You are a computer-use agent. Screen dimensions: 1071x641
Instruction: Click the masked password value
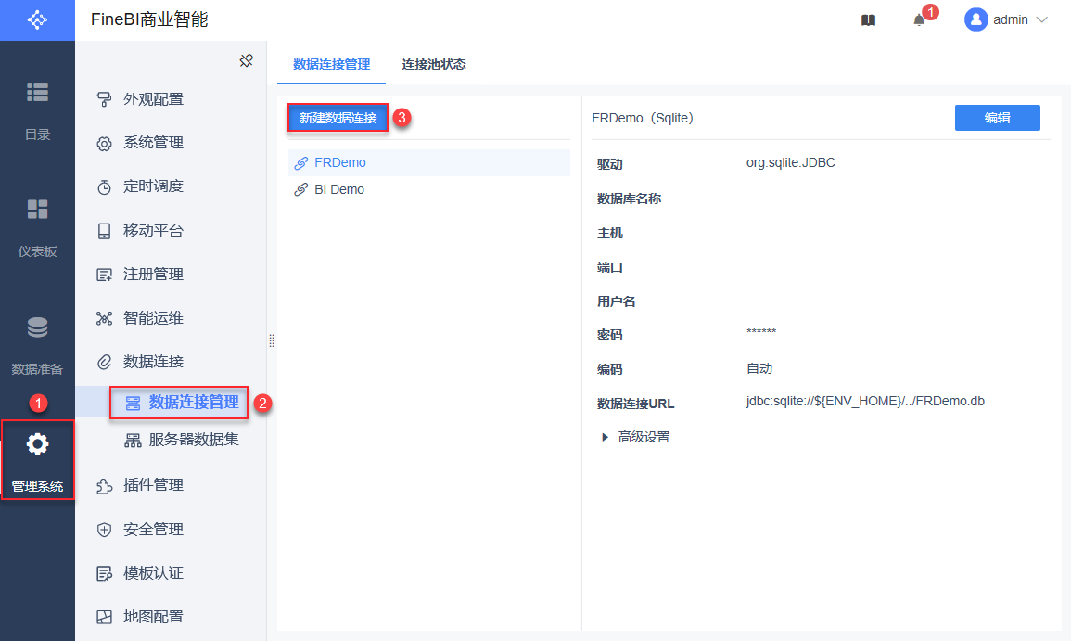coord(761,331)
